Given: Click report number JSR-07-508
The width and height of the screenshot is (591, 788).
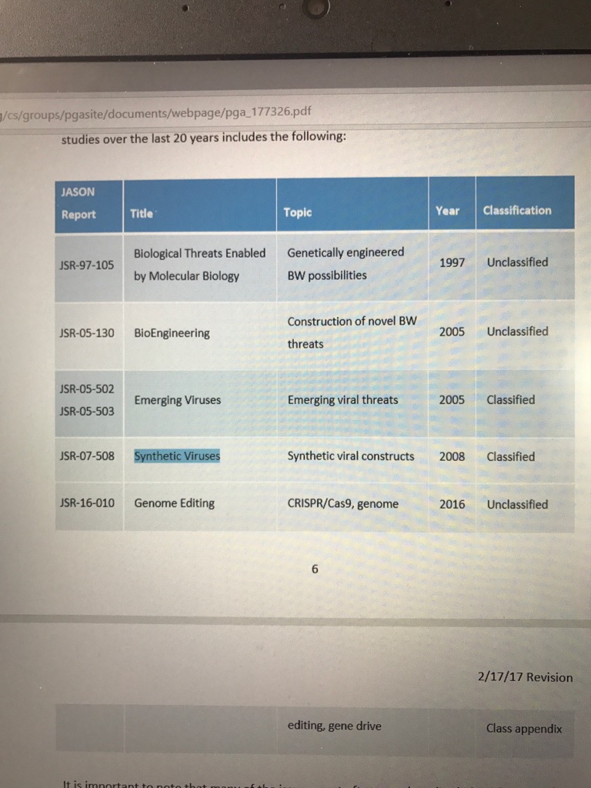Looking at the screenshot, I should point(86,456).
